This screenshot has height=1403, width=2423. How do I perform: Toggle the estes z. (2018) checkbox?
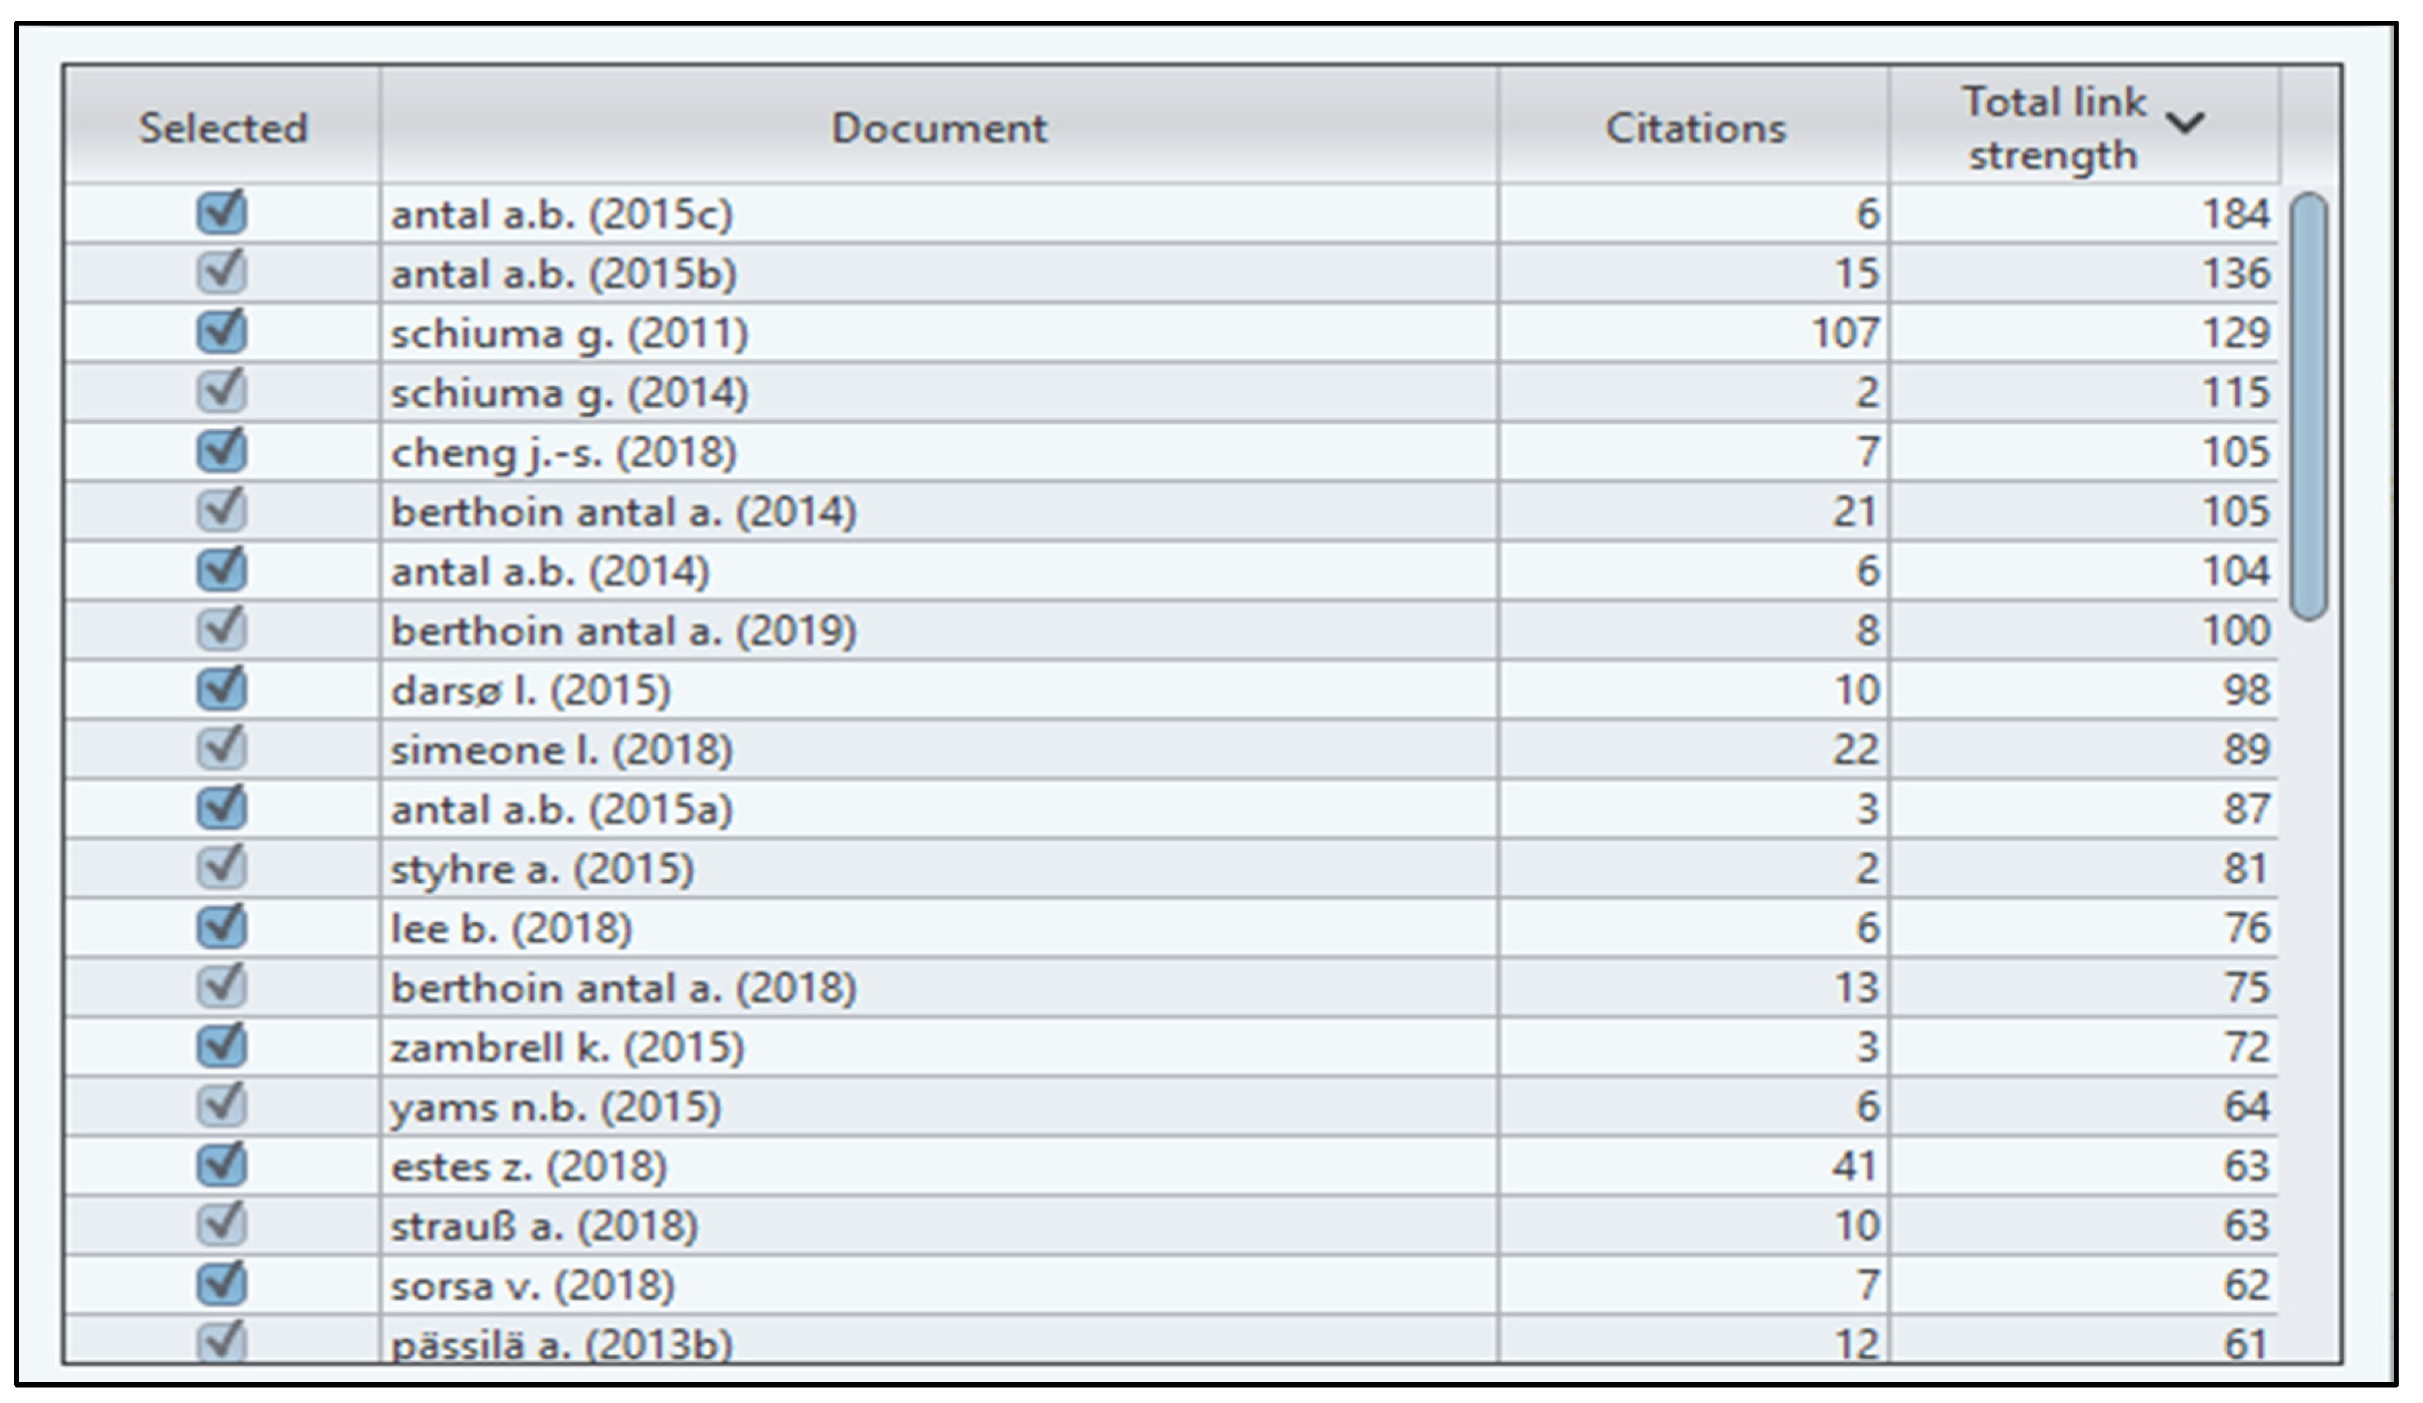coord(221,1164)
